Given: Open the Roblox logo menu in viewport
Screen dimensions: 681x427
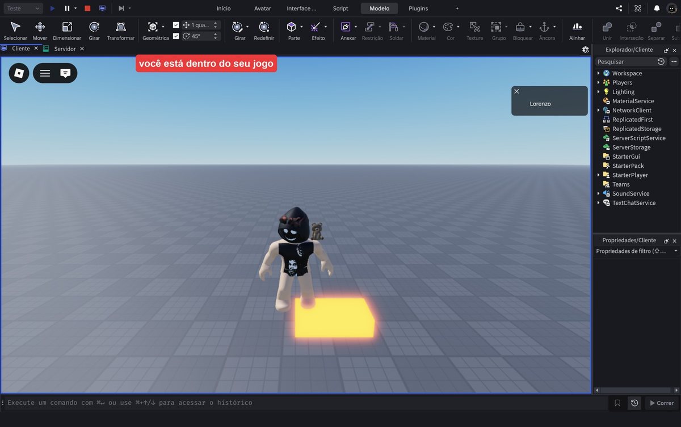Looking at the screenshot, I should coord(19,73).
